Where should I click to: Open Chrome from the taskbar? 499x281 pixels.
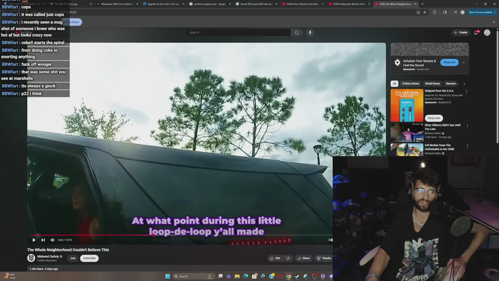pos(288,276)
